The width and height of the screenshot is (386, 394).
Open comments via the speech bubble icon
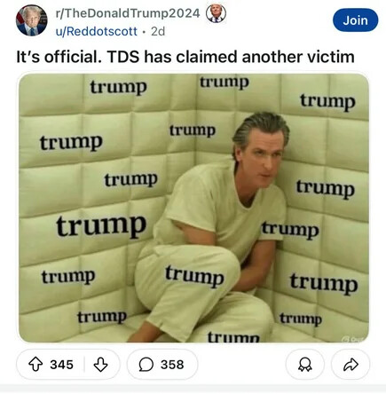(x=146, y=365)
